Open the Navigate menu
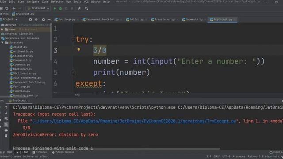 click(33, 2)
